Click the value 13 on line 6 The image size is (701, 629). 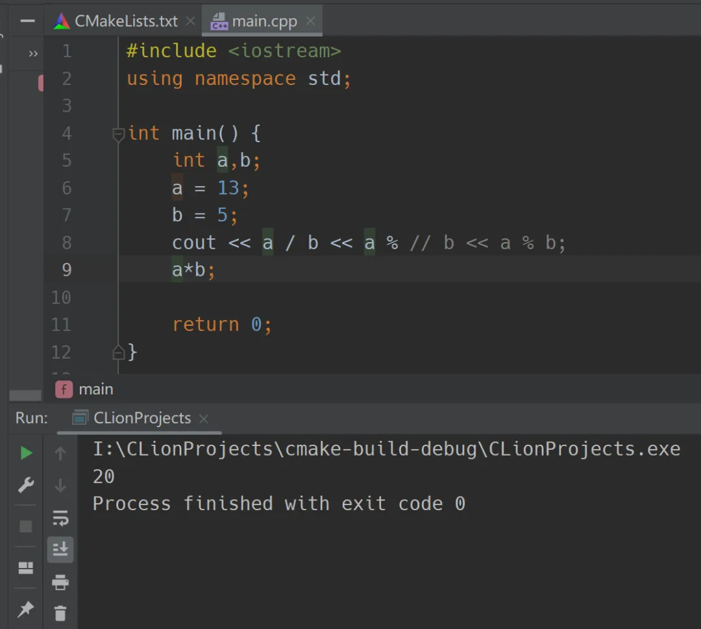228,188
